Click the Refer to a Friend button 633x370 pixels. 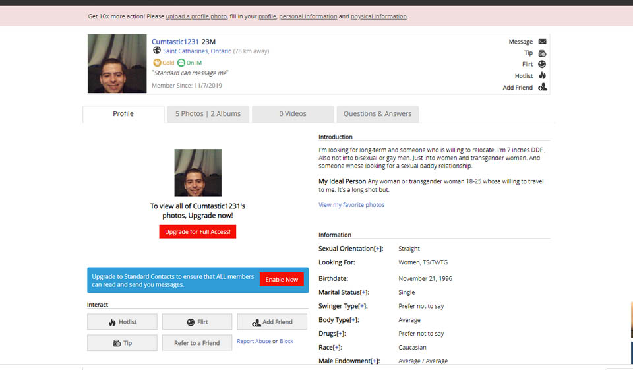tap(196, 343)
